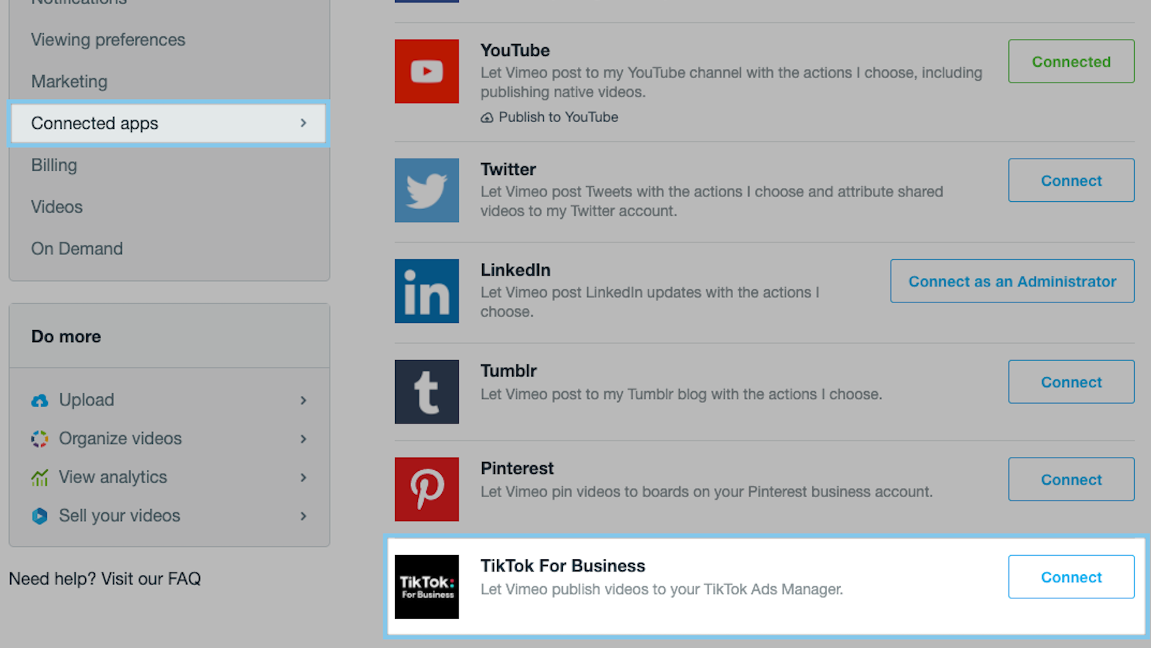The width and height of the screenshot is (1151, 648).
Task: Click the Sell your videos hexagon icon
Action: click(x=40, y=516)
